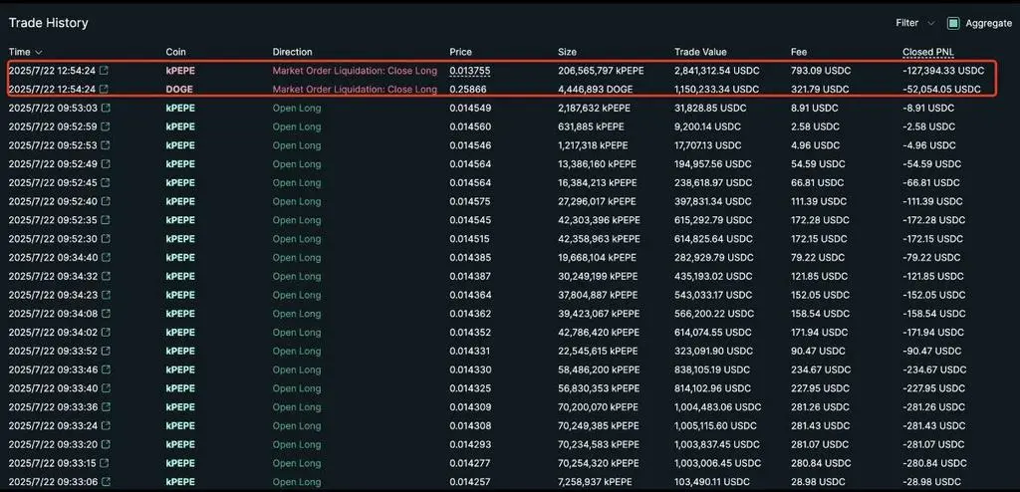The height and width of the screenshot is (492, 1020).
Task: Open explorer link icon for 09:52:53 trade
Action: click(x=106, y=145)
